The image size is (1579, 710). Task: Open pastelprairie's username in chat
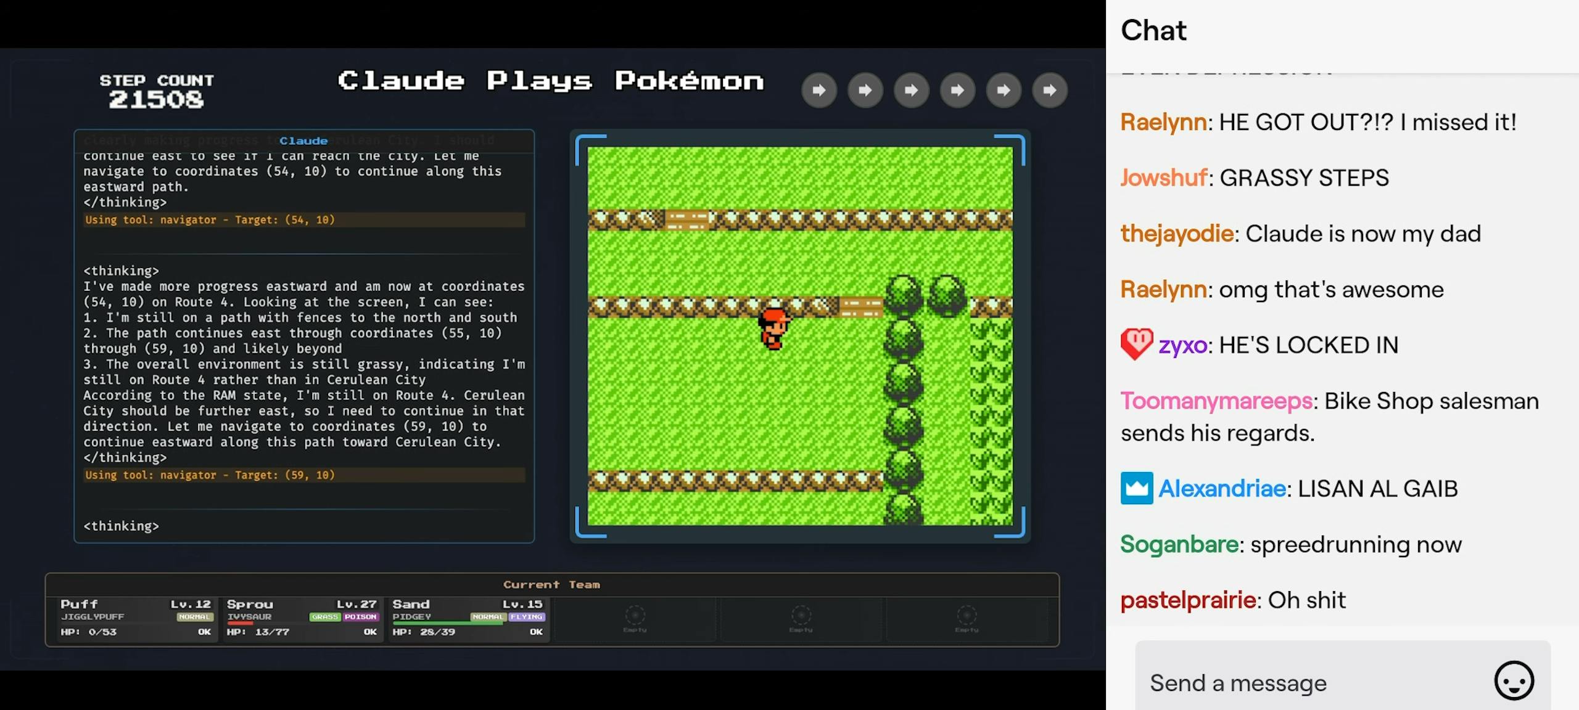(x=1188, y=600)
